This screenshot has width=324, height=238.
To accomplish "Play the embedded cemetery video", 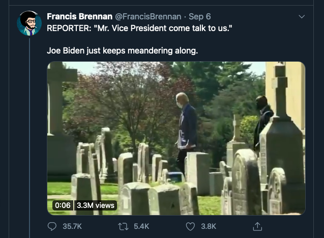I will 176,138.
